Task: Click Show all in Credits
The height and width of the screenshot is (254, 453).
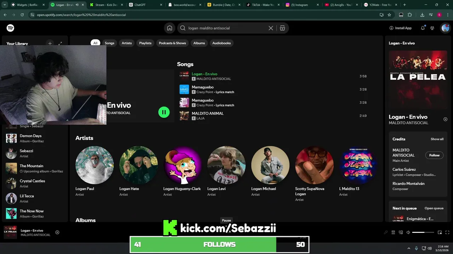Action: coord(437,139)
